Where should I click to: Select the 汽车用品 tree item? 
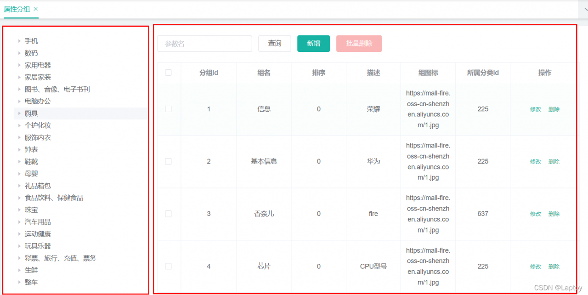click(38, 222)
